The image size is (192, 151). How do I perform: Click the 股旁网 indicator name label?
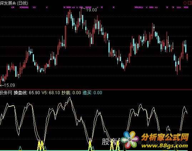pos(6,93)
